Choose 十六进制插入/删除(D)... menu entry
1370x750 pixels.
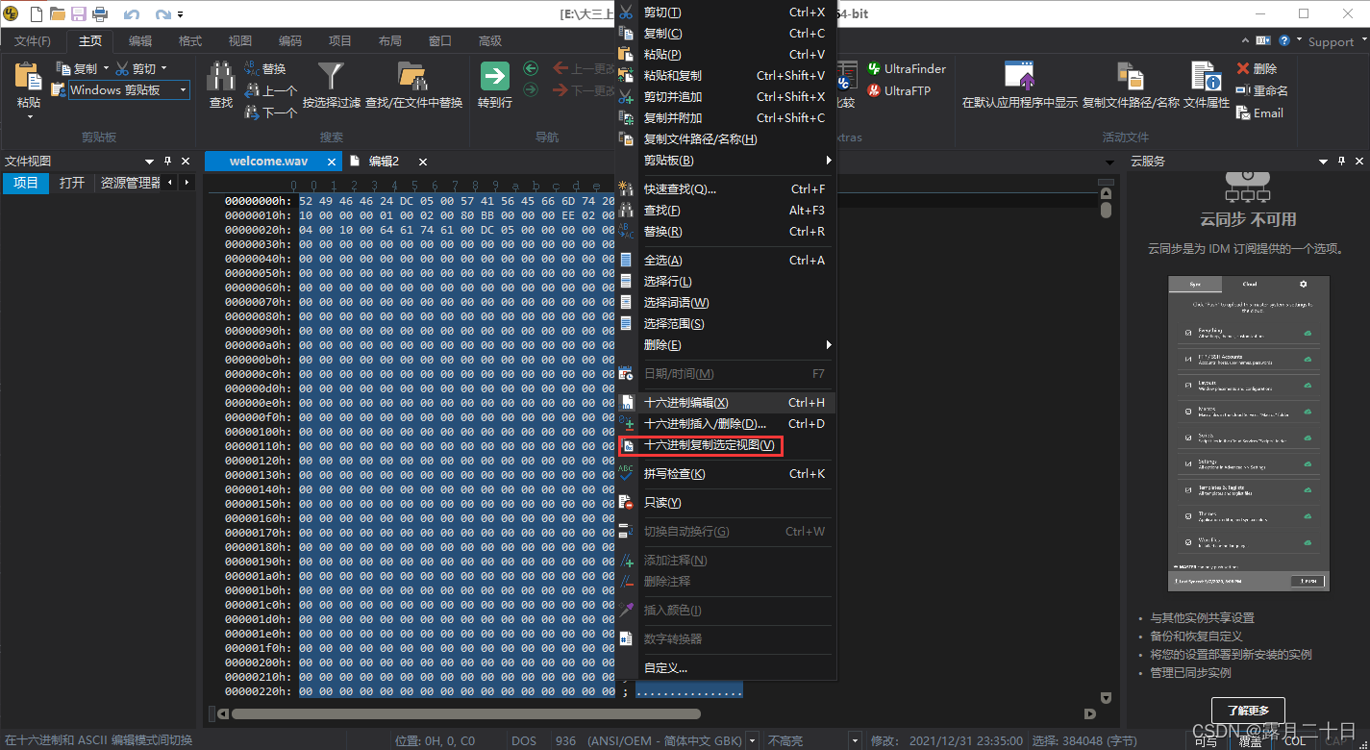click(x=726, y=424)
